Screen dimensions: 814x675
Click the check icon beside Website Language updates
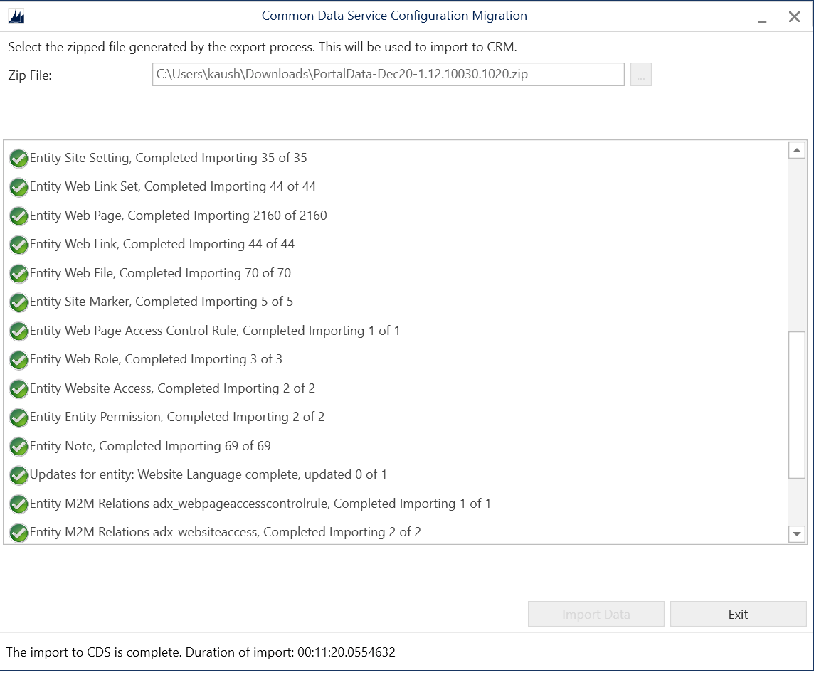point(18,475)
